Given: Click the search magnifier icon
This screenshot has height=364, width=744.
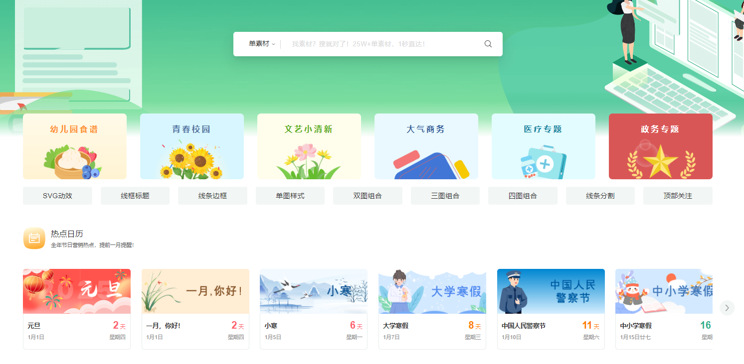Looking at the screenshot, I should click(x=488, y=44).
